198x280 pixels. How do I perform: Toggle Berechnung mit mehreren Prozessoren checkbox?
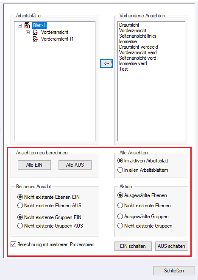click(14, 244)
